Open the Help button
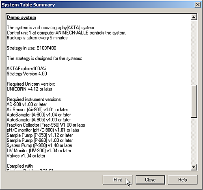The image size is (203, 190). (x=183, y=180)
